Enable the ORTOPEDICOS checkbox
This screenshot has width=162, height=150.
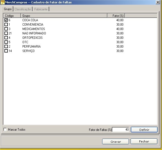(x=6, y=38)
